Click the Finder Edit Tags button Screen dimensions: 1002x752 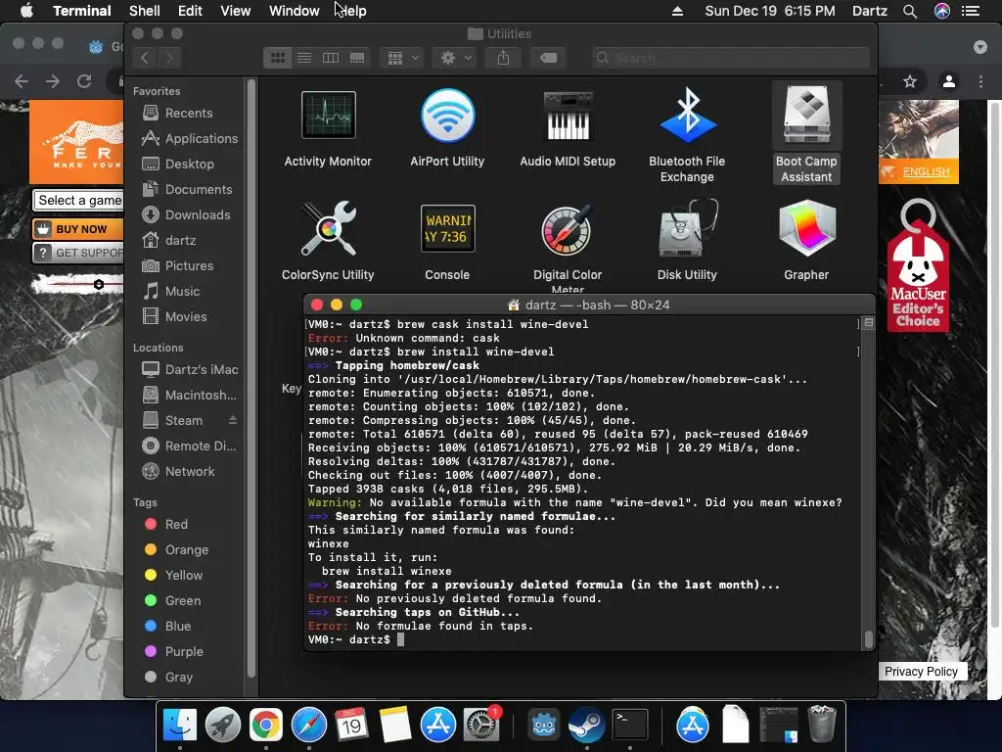click(x=548, y=58)
